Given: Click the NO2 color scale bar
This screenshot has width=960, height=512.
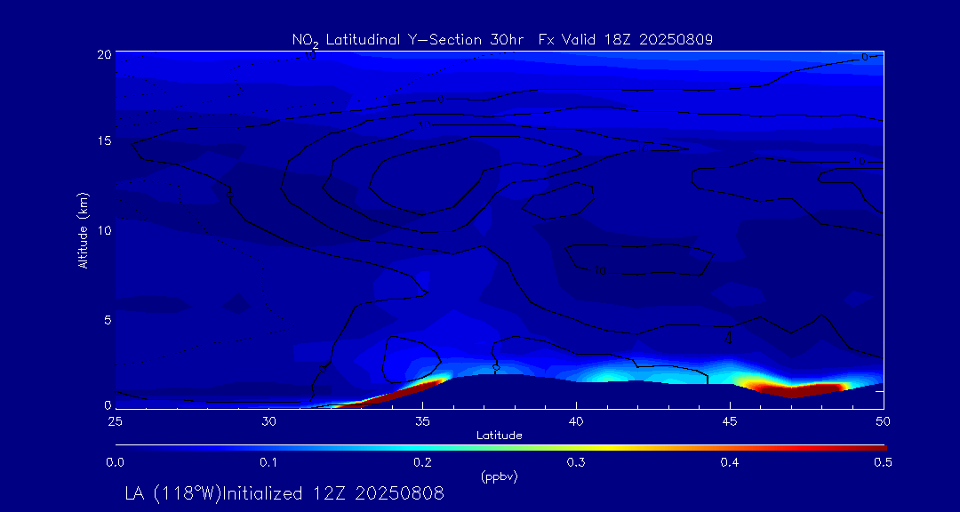Looking at the screenshot, I should (500, 448).
